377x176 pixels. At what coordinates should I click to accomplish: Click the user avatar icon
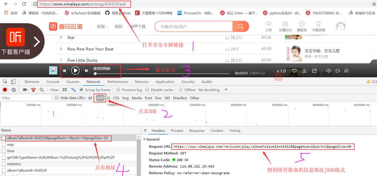click(340, 26)
